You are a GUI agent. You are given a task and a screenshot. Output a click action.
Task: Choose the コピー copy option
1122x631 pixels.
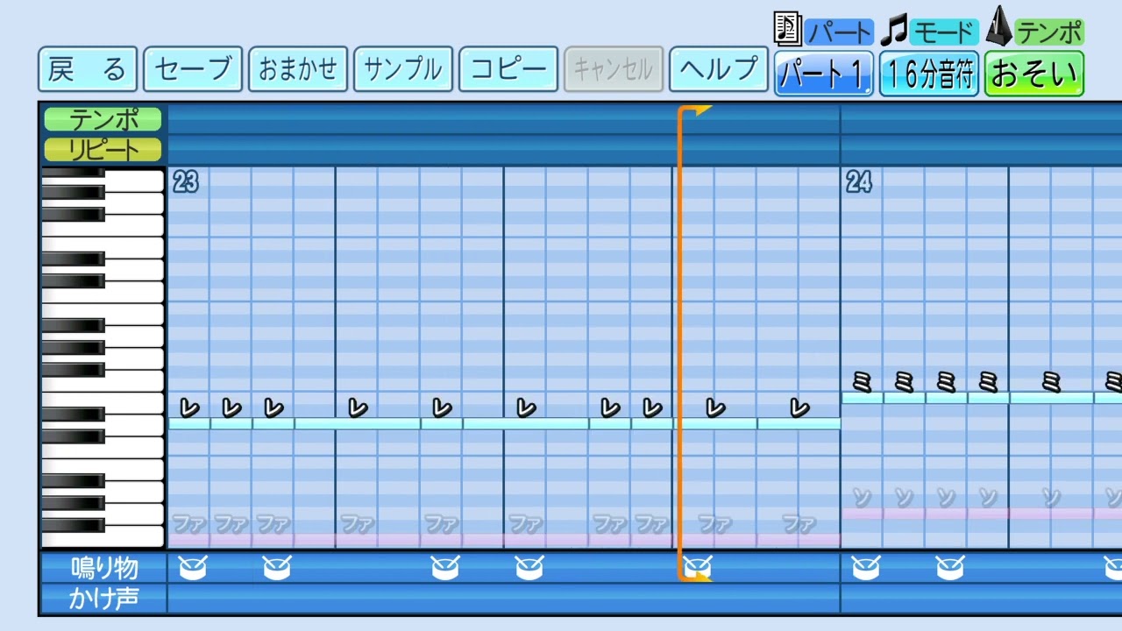coord(508,69)
